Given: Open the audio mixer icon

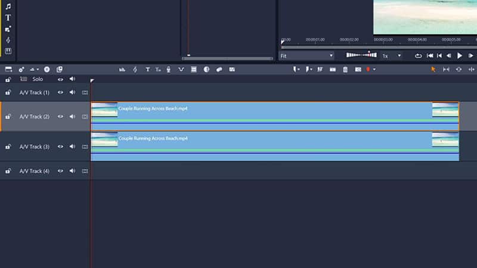Looking at the screenshot, I should [x=122, y=70].
